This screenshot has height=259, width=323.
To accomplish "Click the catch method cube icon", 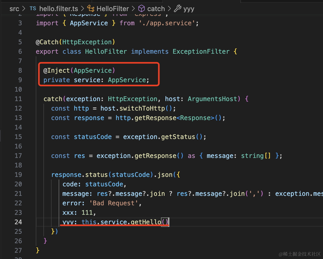I will (x=142, y=9).
